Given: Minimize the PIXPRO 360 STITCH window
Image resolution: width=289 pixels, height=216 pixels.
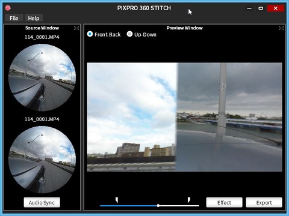Looking at the screenshot, I should click(x=249, y=8).
